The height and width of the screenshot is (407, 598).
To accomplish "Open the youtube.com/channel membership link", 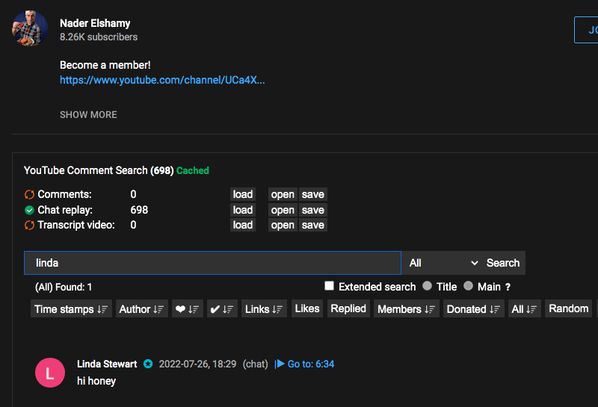I will 162,80.
